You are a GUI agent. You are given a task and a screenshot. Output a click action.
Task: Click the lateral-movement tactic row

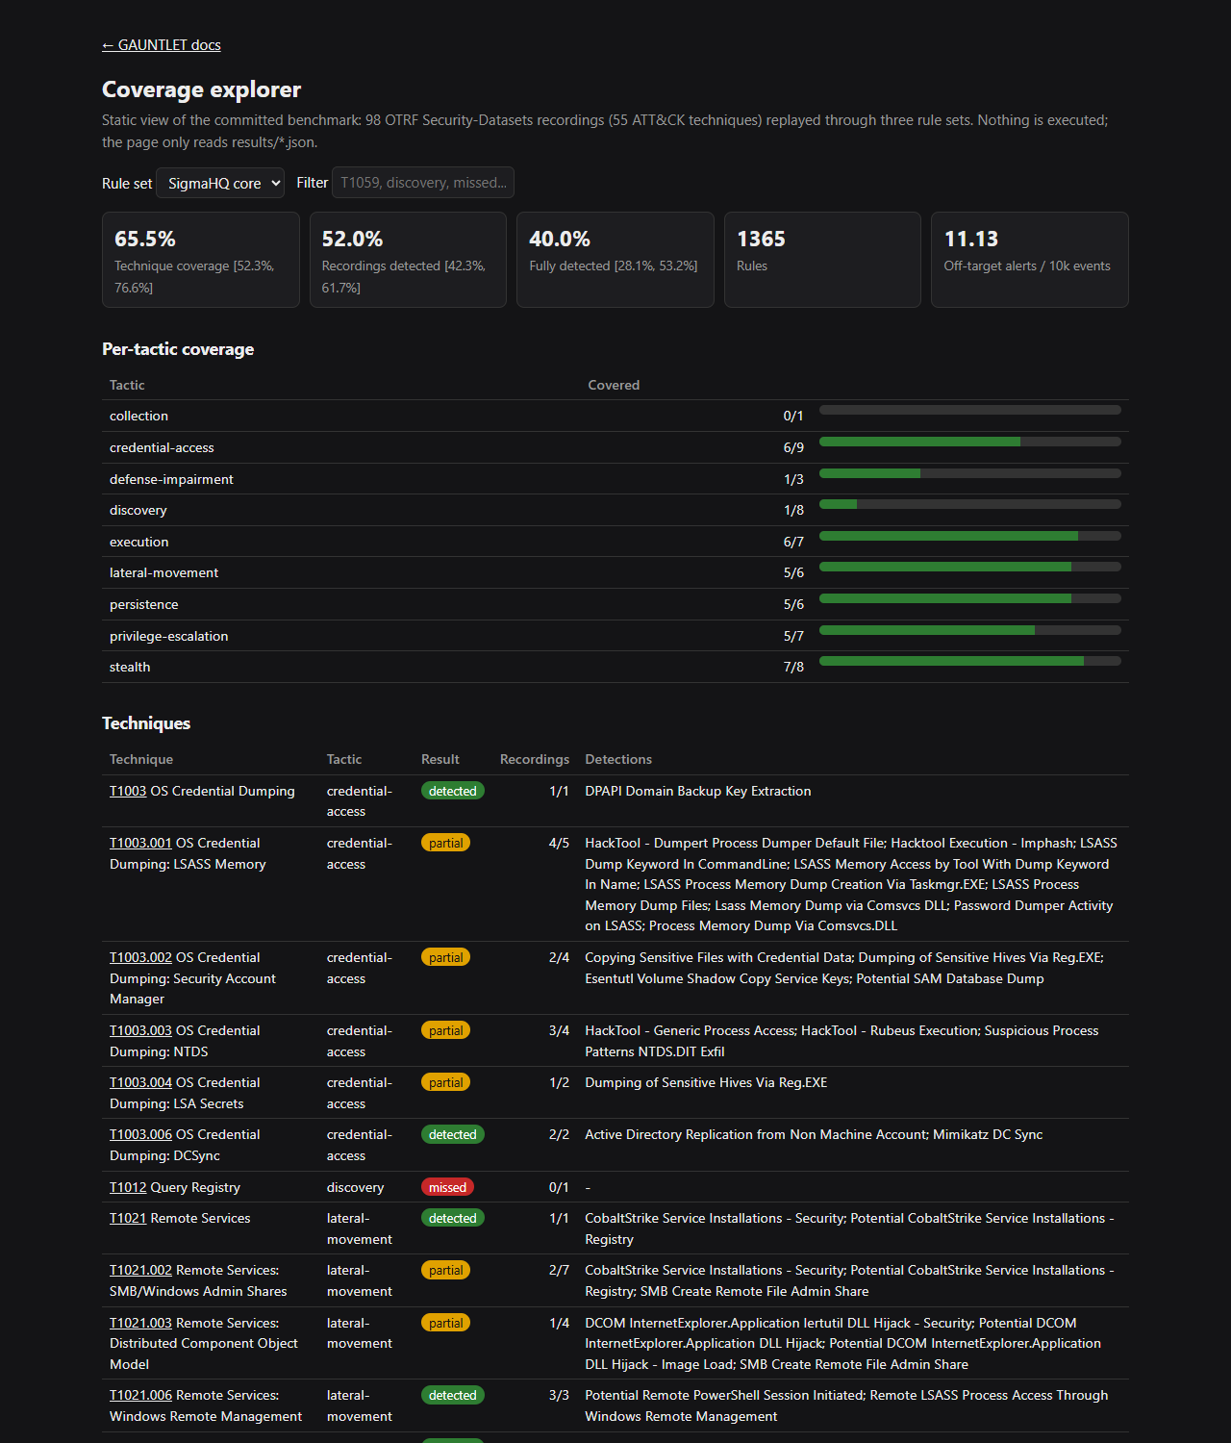tap(615, 572)
